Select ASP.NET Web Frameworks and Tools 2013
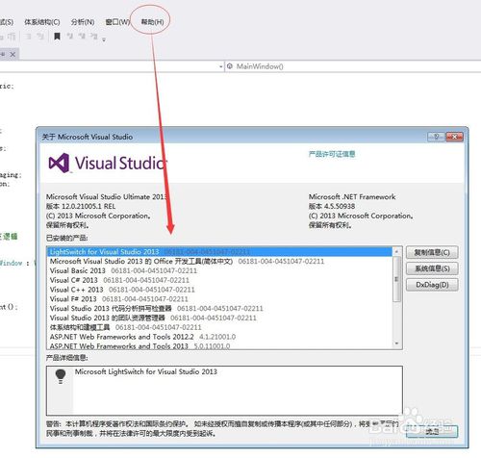The width and height of the screenshot is (481, 458). [219, 345]
